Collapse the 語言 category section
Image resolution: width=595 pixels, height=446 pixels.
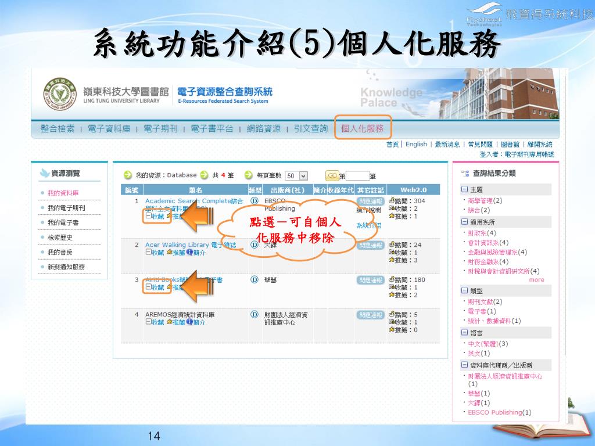pos(464,333)
